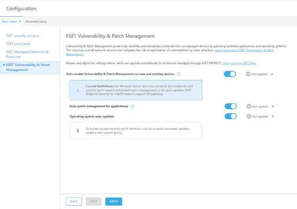297x209 pixels.
Task: Open the Advanced setup tab
Action: click(36, 22)
